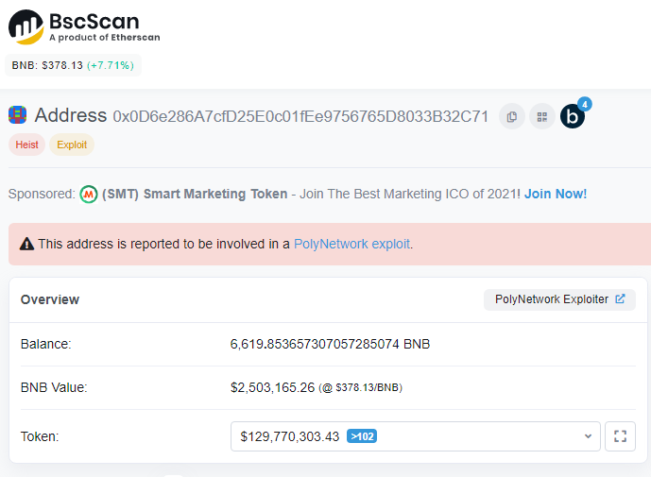The width and height of the screenshot is (651, 477).
Task: Click the @ $378.13/BNB rate text
Action: [360, 388]
